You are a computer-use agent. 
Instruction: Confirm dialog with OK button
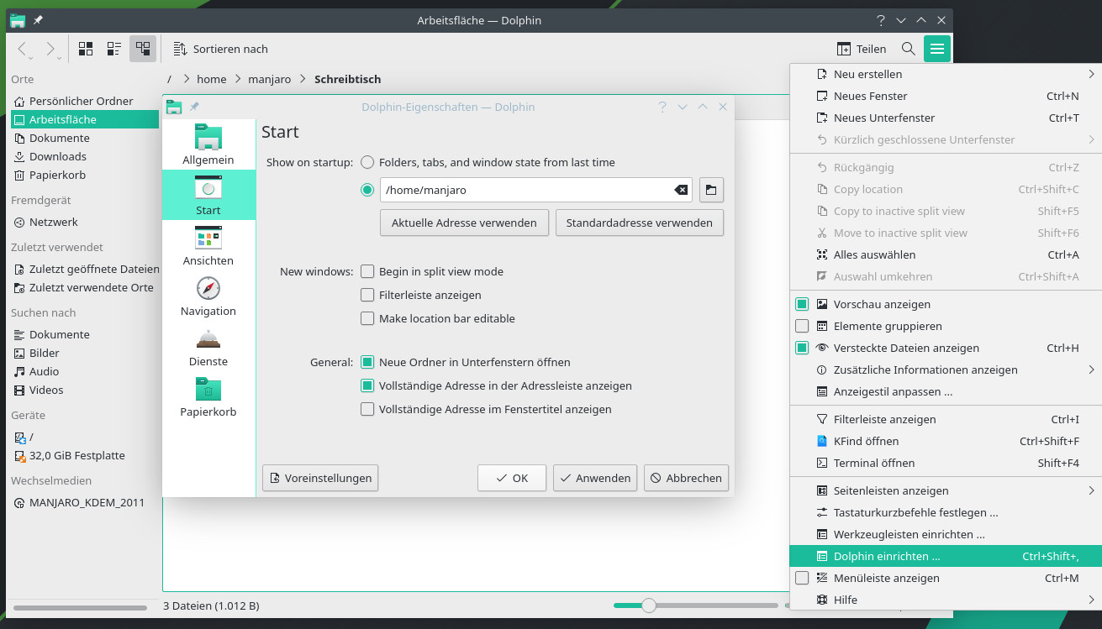[512, 478]
